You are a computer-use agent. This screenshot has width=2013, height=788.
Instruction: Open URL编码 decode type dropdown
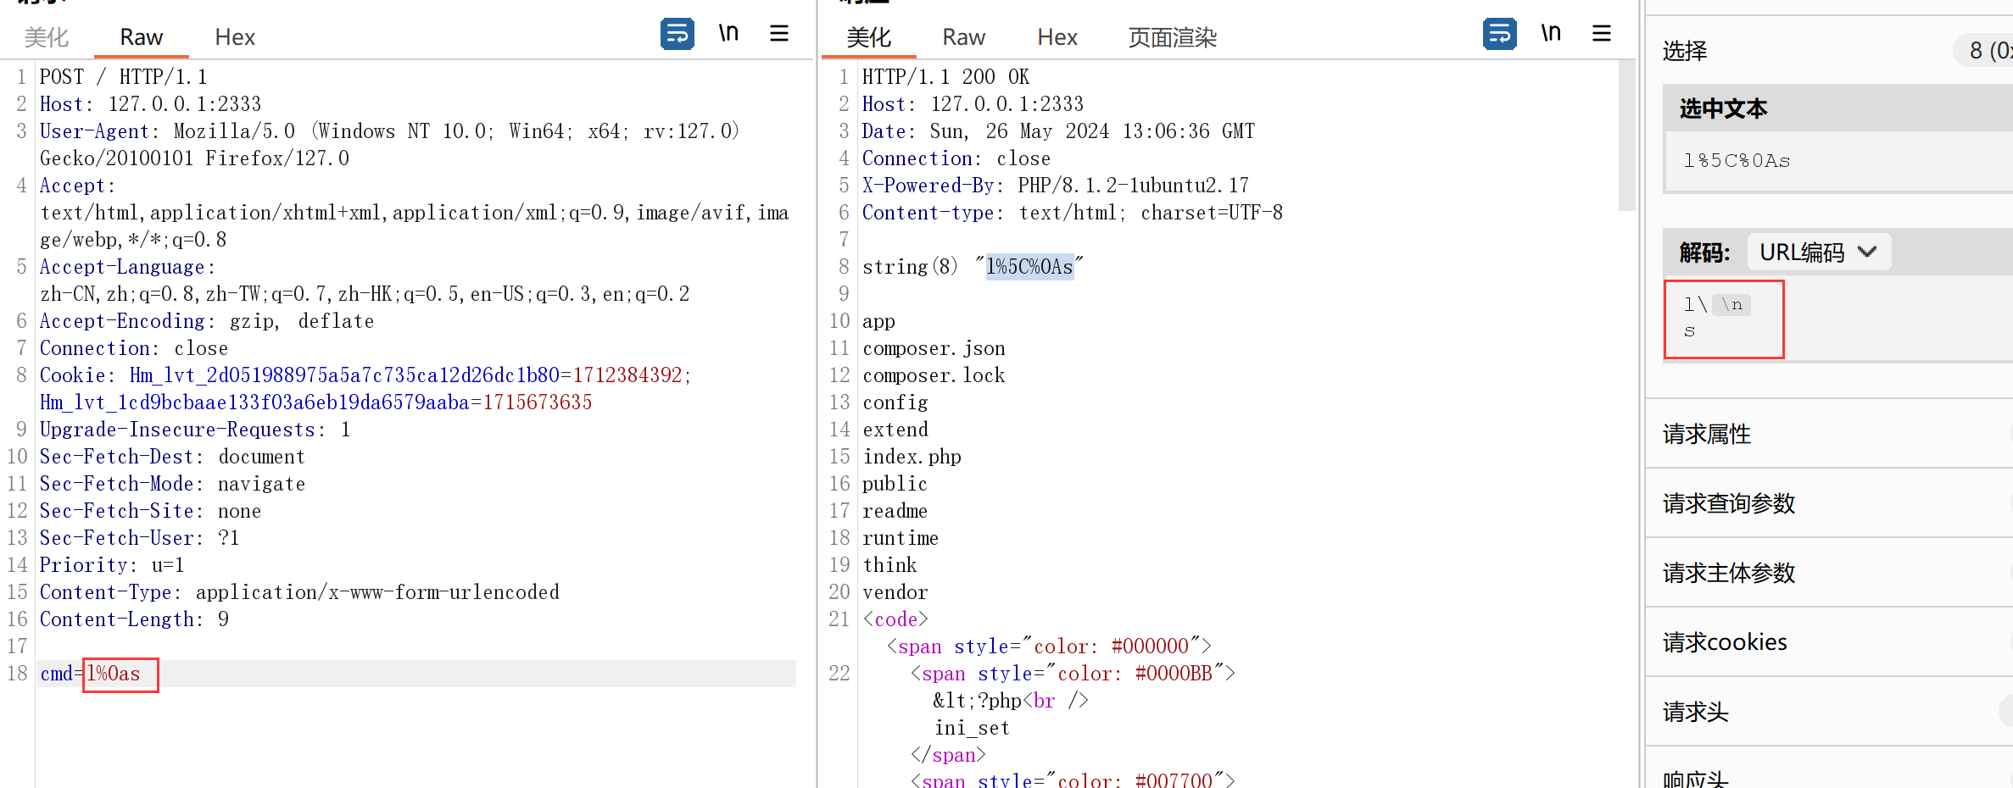[x=1818, y=252]
